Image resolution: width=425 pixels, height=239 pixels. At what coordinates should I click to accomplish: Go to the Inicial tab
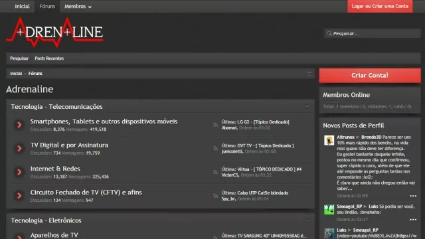click(22, 6)
